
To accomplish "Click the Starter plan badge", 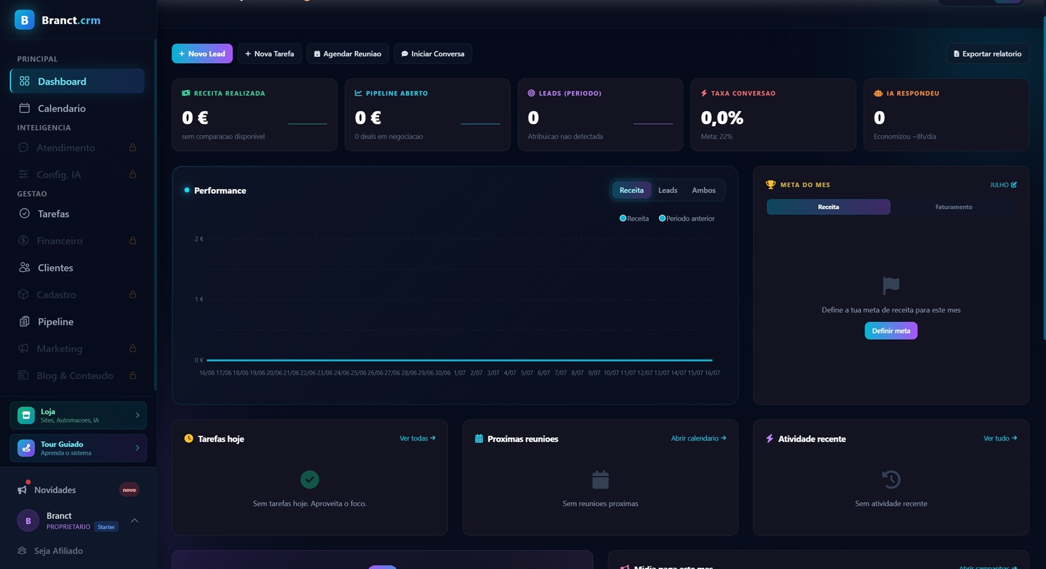I will (x=106, y=527).
